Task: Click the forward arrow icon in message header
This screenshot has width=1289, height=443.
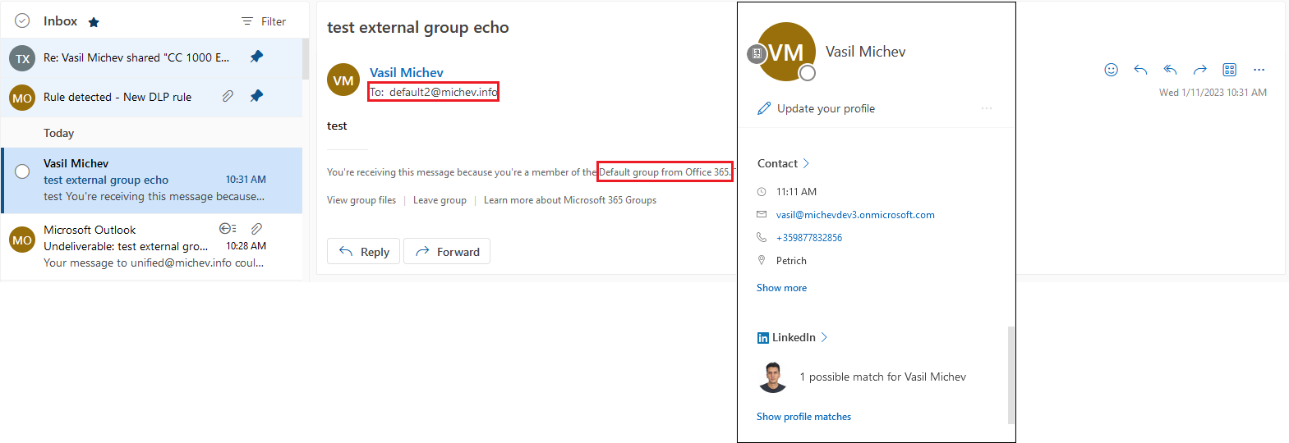Action: point(1199,70)
